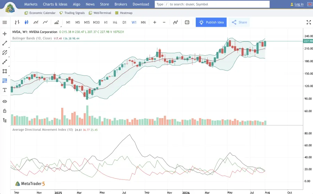Select the crosshair cursor tool

coord(5,34)
